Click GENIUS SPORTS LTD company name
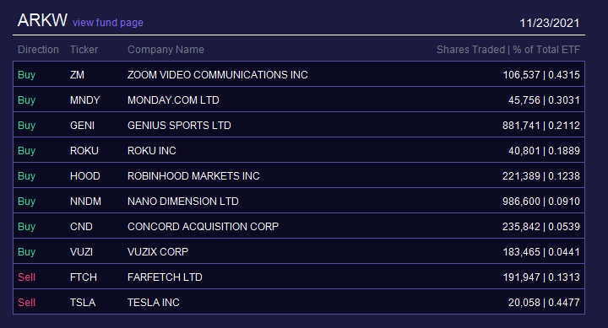The width and height of the screenshot is (608, 328). click(179, 126)
